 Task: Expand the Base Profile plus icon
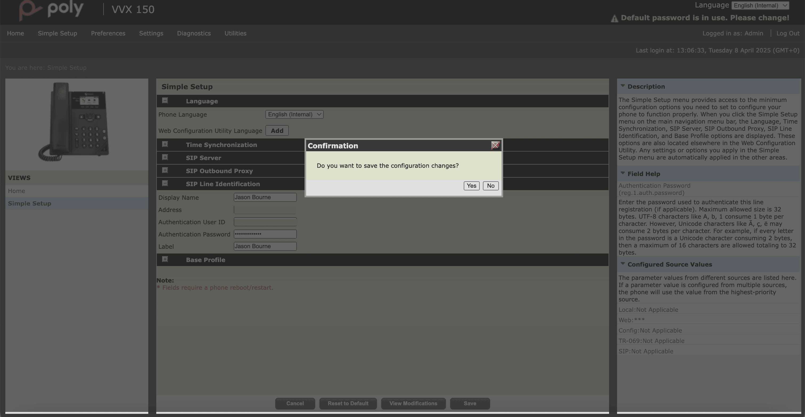tap(165, 259)
